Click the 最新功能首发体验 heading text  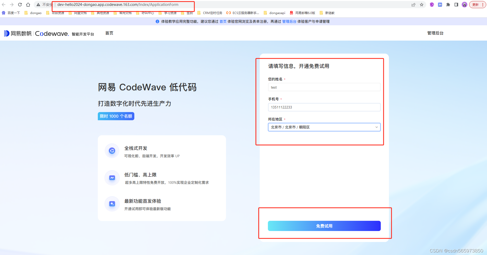143,201
